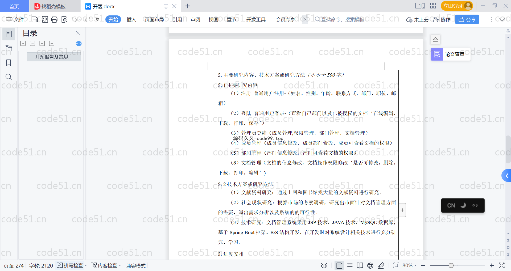Add a new tab with the plus icon

click(x=188, y=6)
